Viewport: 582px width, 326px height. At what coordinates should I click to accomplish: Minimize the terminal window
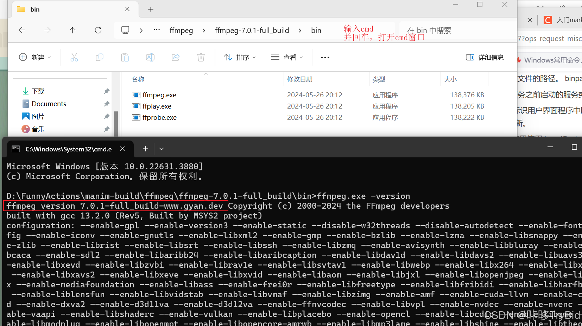pyautogui.click(x=550, y=147)
